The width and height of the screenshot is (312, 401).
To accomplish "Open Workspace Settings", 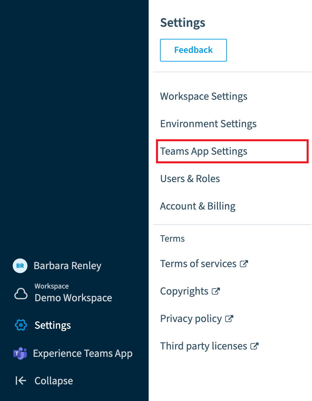I will click(204, 96).
